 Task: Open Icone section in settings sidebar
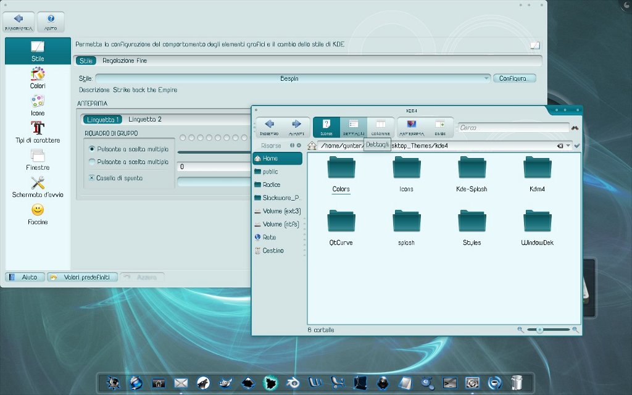tap(38, 106)
